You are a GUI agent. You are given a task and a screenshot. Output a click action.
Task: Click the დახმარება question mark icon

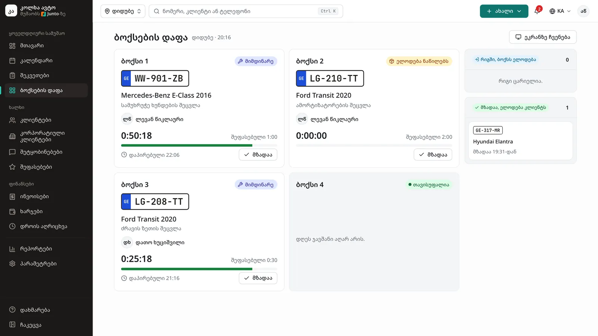coord(12,310)
